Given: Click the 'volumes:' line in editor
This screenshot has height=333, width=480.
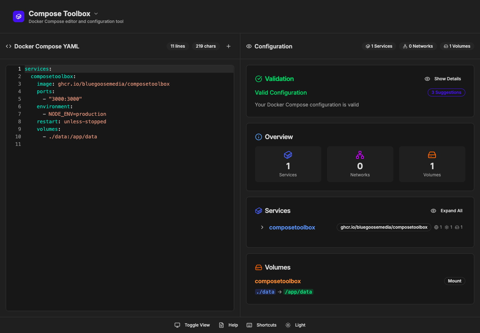Looking at the screenshot, I should 49,129.
